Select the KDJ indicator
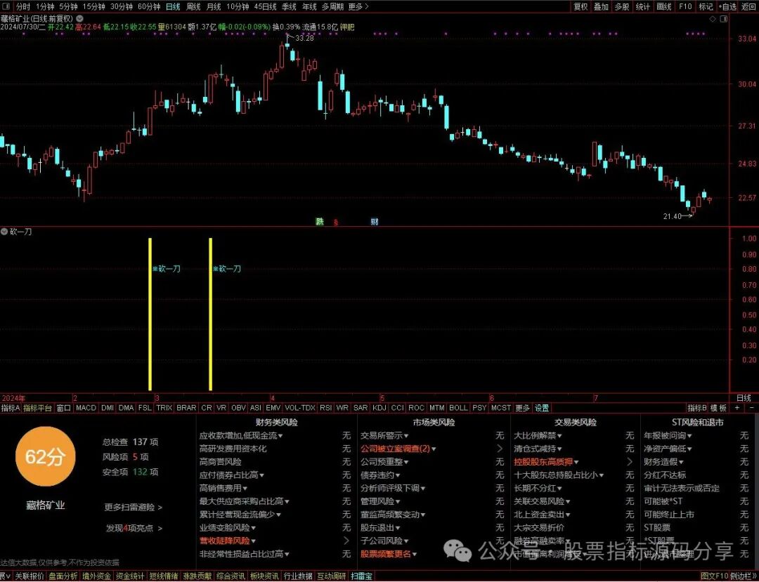The height and width of the screenshot is (582, 759). [x=379, y=408]
